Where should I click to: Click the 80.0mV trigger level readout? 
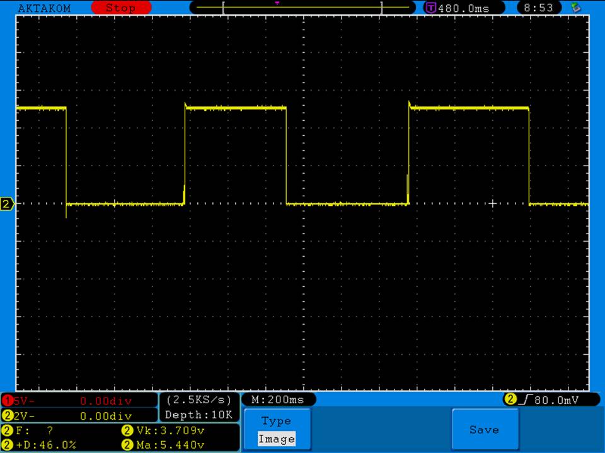[553, 400]
